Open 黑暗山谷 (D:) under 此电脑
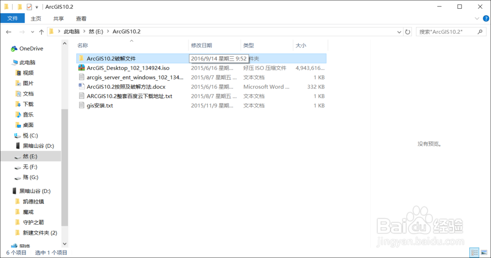This screenshot has height=258, width=491. point(38,146)
